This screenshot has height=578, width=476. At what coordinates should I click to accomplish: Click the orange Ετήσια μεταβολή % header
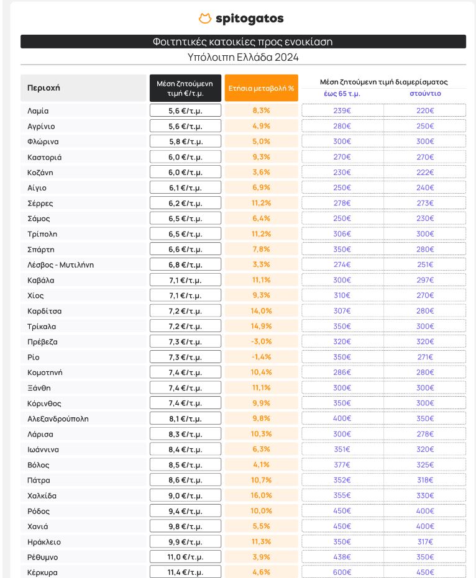(261, 88)
